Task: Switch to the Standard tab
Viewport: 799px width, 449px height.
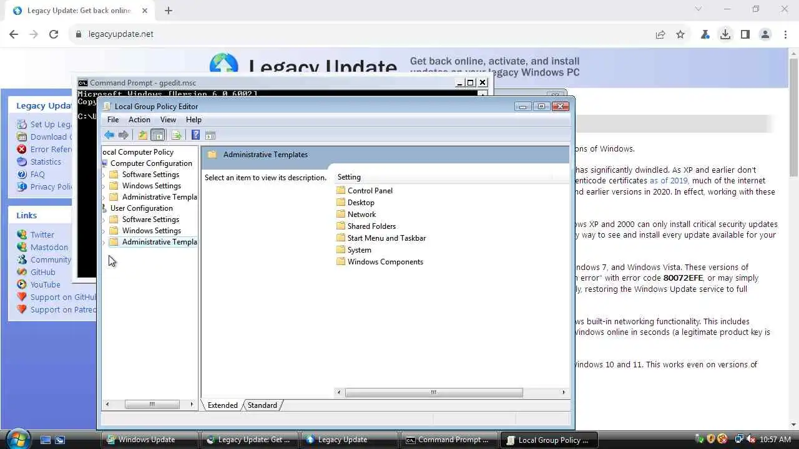Action: coord(262,405)
